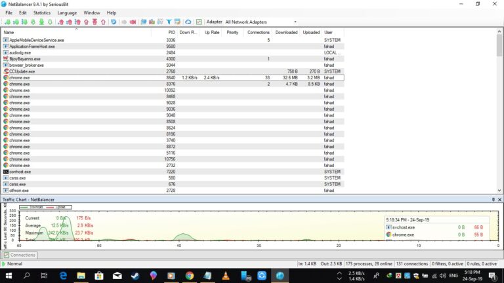
Task: Toggle the traffic chart toolbar icon
Action: 199,22
